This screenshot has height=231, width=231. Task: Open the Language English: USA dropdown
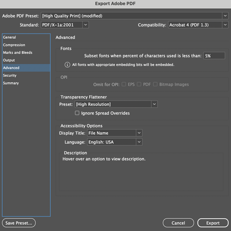coord(115,142)
